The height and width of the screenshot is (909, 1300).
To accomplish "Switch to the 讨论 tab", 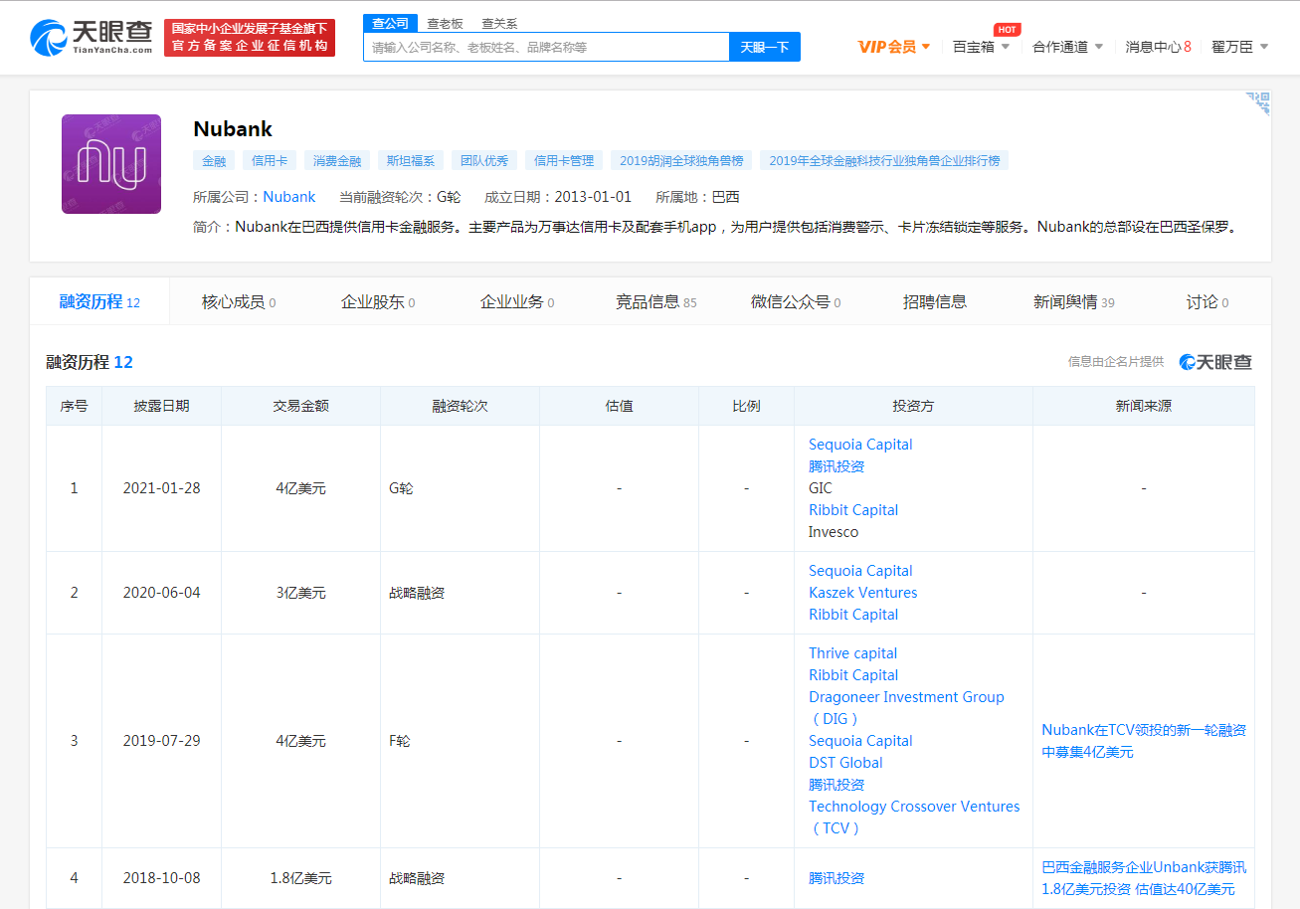I will click(x=1207, y=301).
